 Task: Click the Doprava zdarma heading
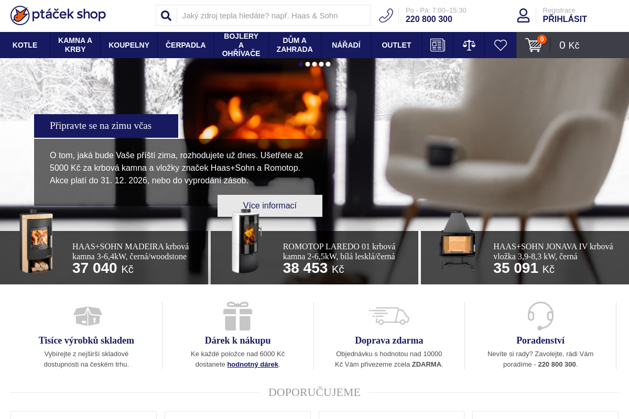click(x=389, y=340)
